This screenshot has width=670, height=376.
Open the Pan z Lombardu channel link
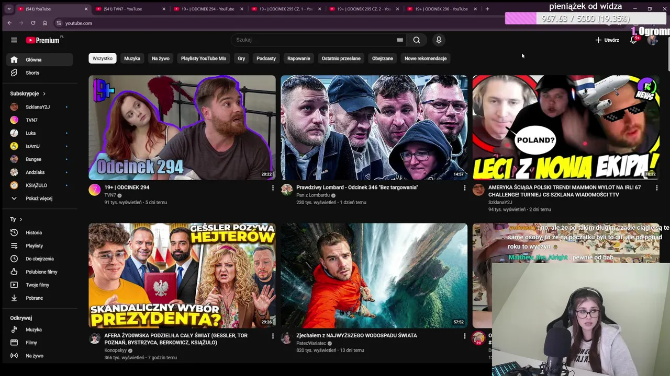pyautogui.click(x=313, y=195)
